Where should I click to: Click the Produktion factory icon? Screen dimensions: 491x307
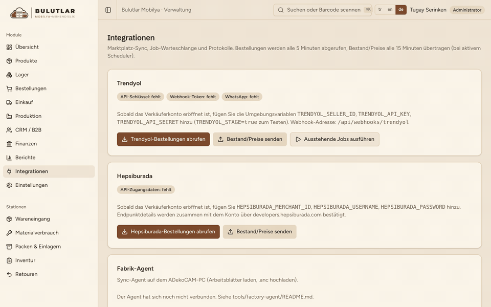point(9,116)
